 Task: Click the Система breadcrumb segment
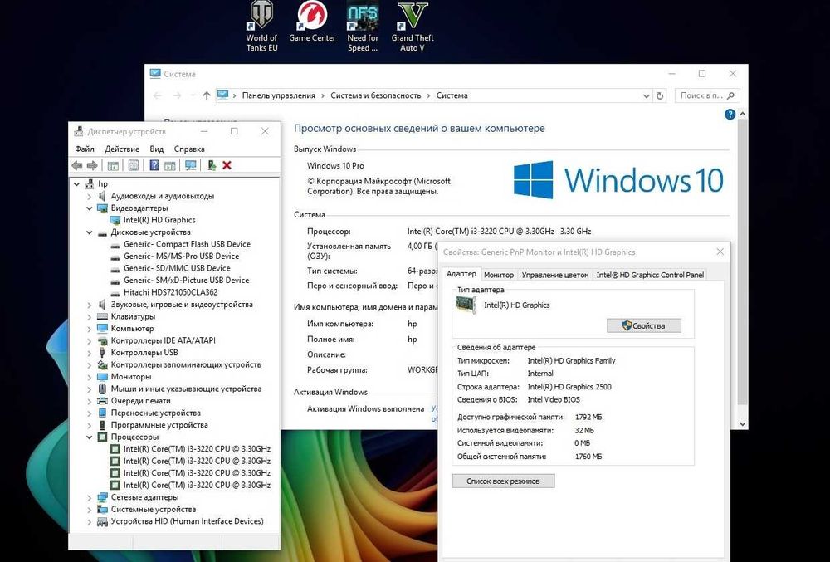(452, 95)
